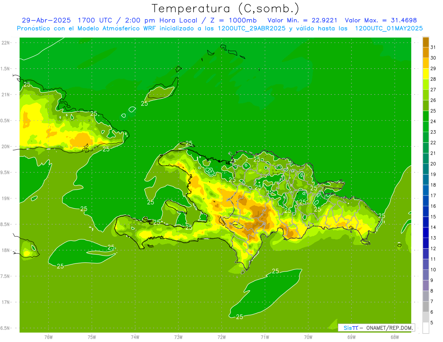Click legend value '10'

pos(433,270)
